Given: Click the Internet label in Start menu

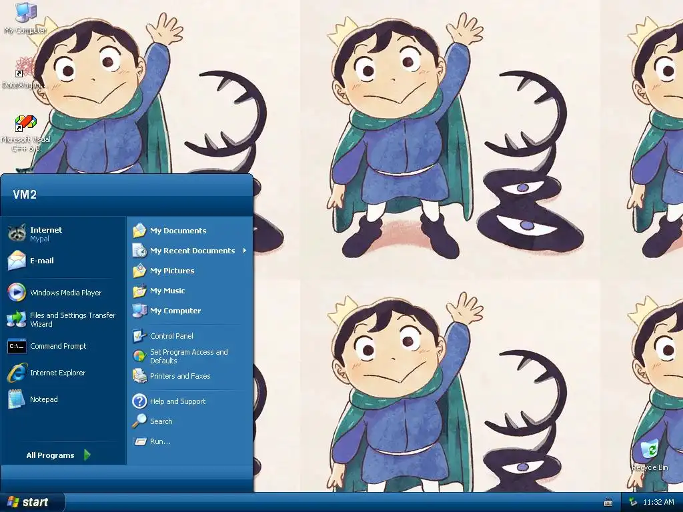Looking at the screenshot, I should pos(46,230).
